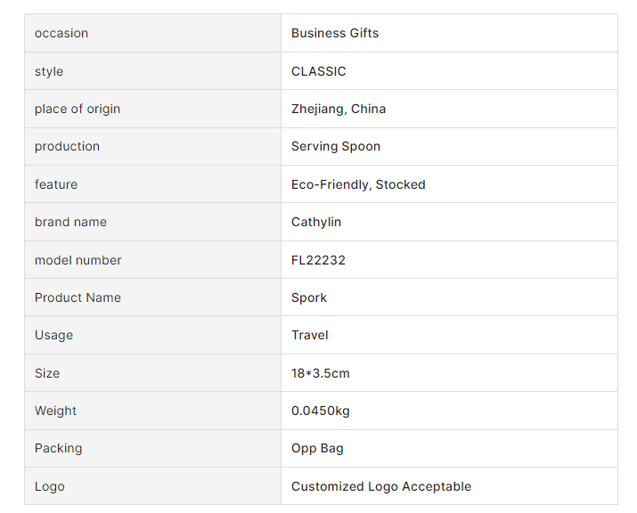Select the 'Business Gifts' value text
This screenshot has height=513, width=637.
click(335, 34)
